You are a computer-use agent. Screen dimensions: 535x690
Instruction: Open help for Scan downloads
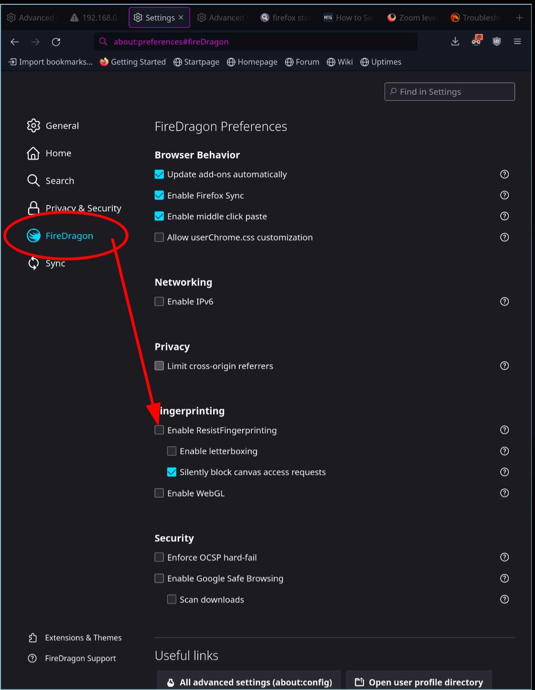click(x=504, y=599)
